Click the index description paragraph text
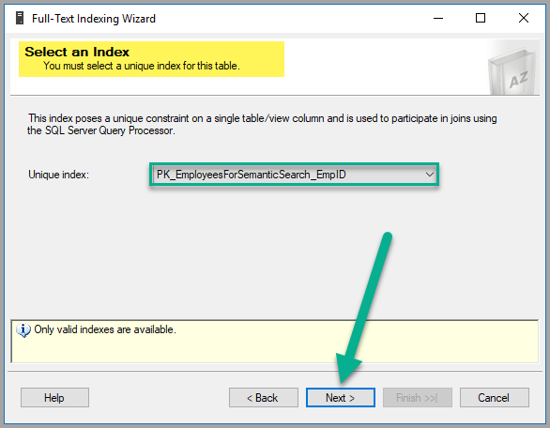Screen dimensions: 550x428 tap(262, 124)
